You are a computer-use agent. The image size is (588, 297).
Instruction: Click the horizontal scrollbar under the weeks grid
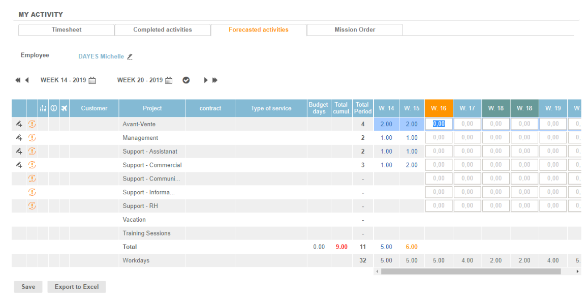pos(470,272)
